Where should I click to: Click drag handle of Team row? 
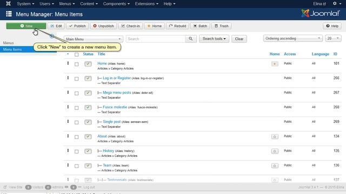pos(68,165)
